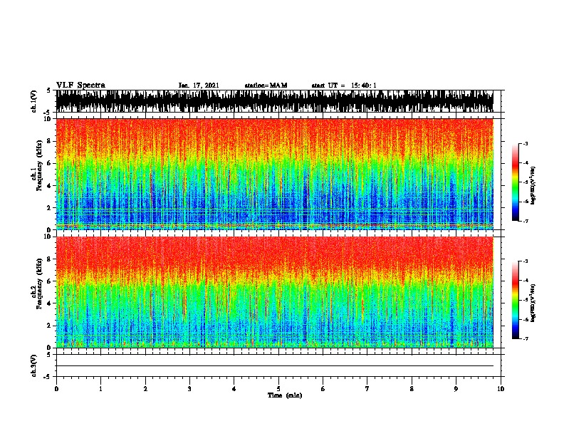The height and width of the screenshot is (436, 564).
Task: Click the "station=MAM" header label
Action: click(x=266, y=85)
